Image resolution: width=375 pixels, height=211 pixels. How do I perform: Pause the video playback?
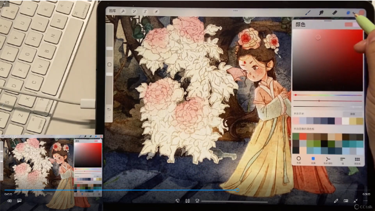tap(187, 201)
